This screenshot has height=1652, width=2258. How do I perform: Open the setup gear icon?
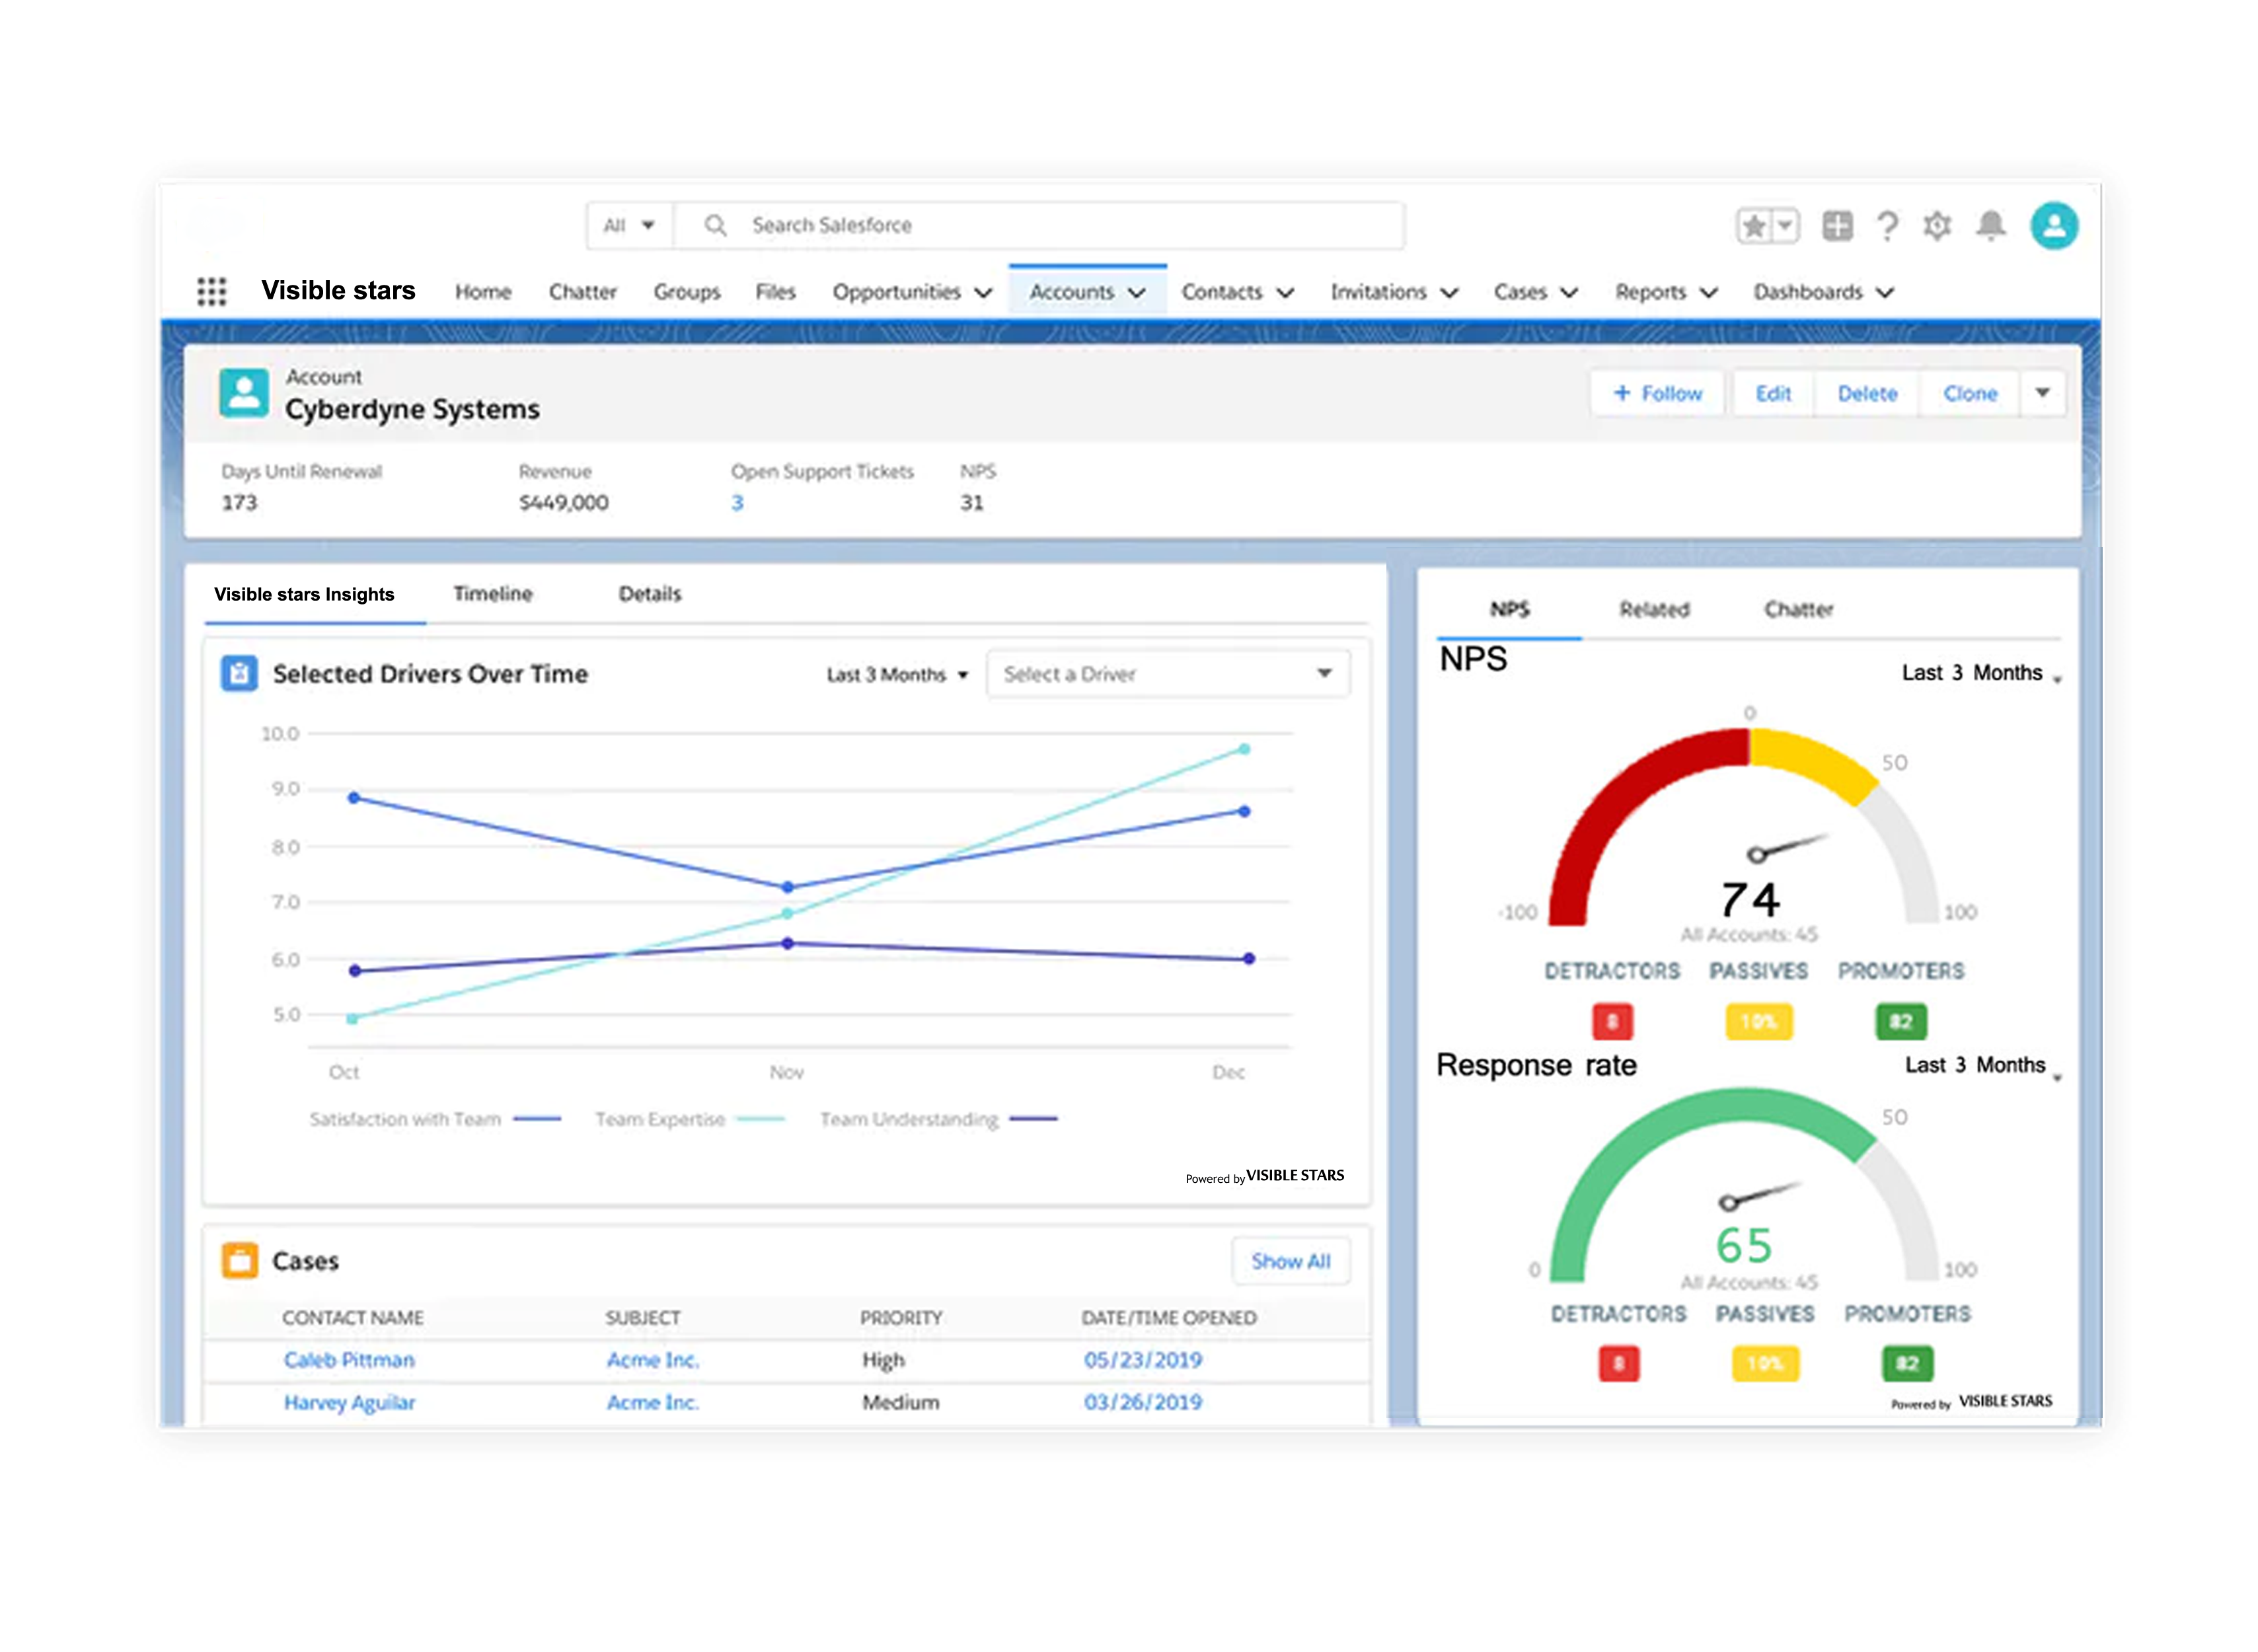1936,226
